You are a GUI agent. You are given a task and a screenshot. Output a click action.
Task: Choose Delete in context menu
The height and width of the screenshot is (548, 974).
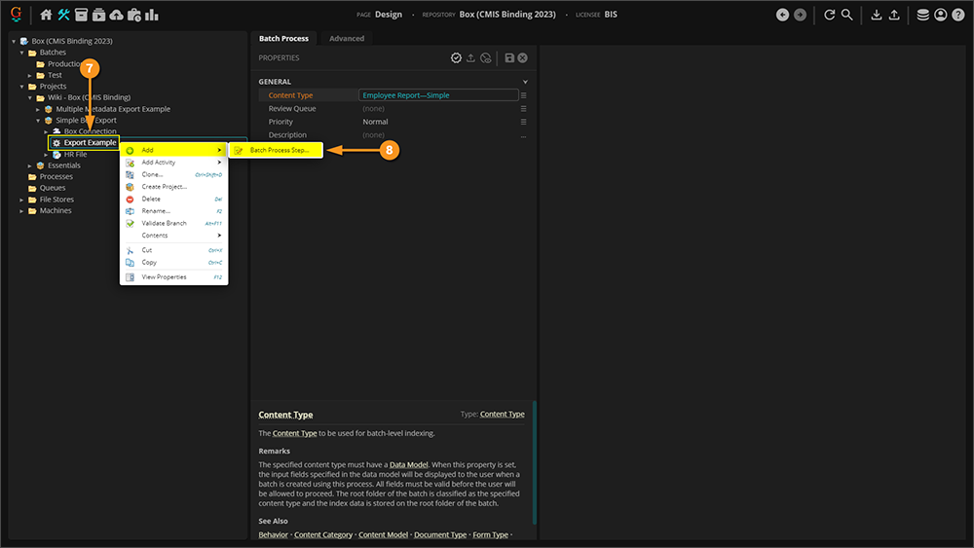[174, 200]
